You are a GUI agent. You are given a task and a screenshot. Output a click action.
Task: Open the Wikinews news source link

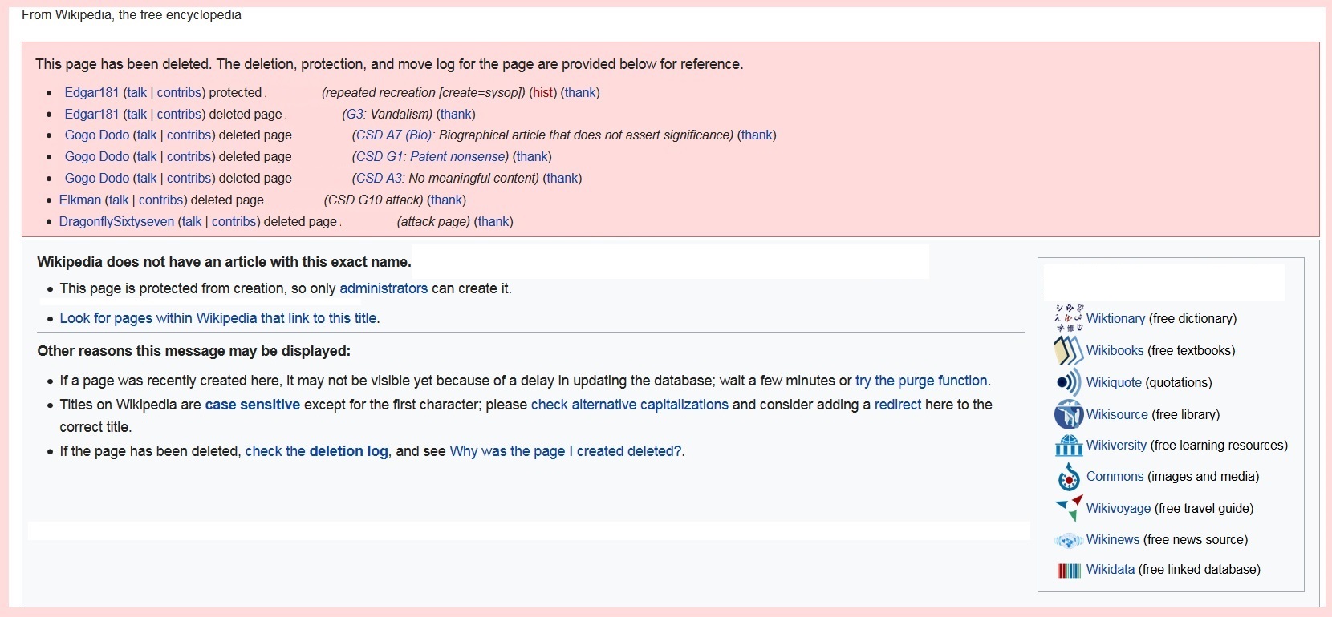[1113, 539]
